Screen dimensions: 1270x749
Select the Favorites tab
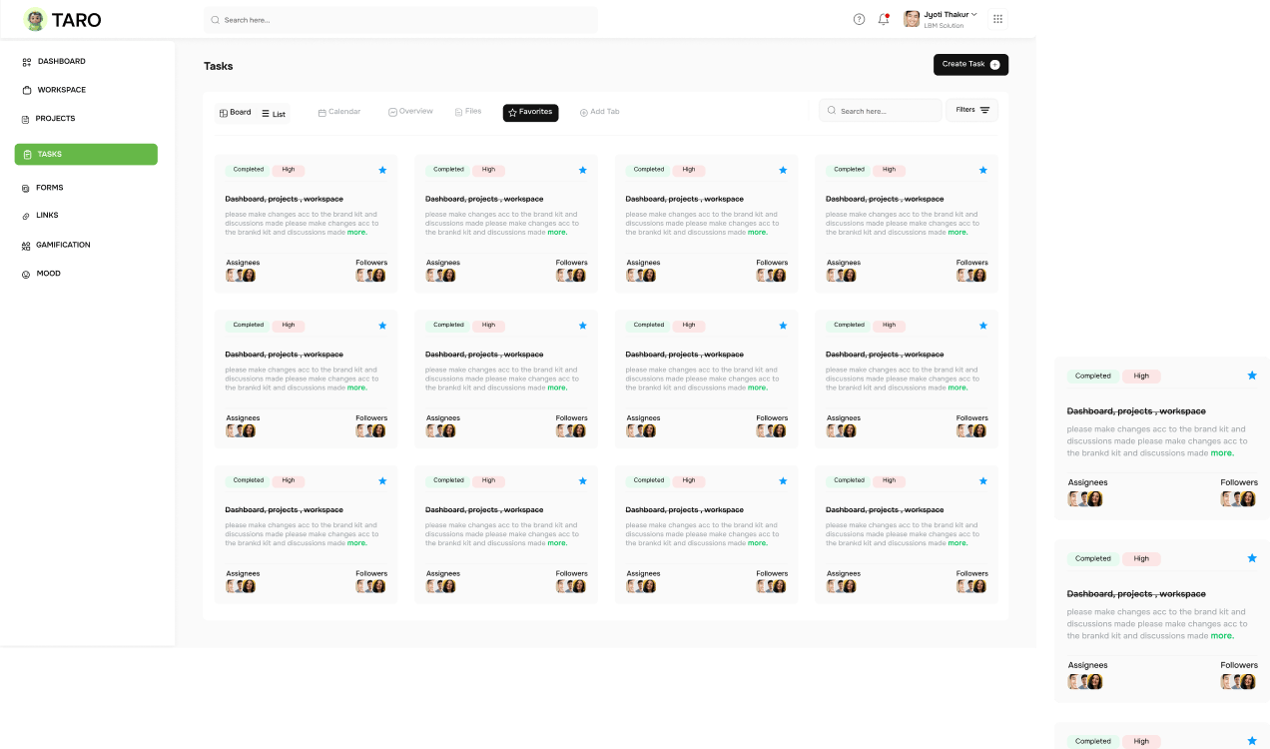click(x=530, y=113)
